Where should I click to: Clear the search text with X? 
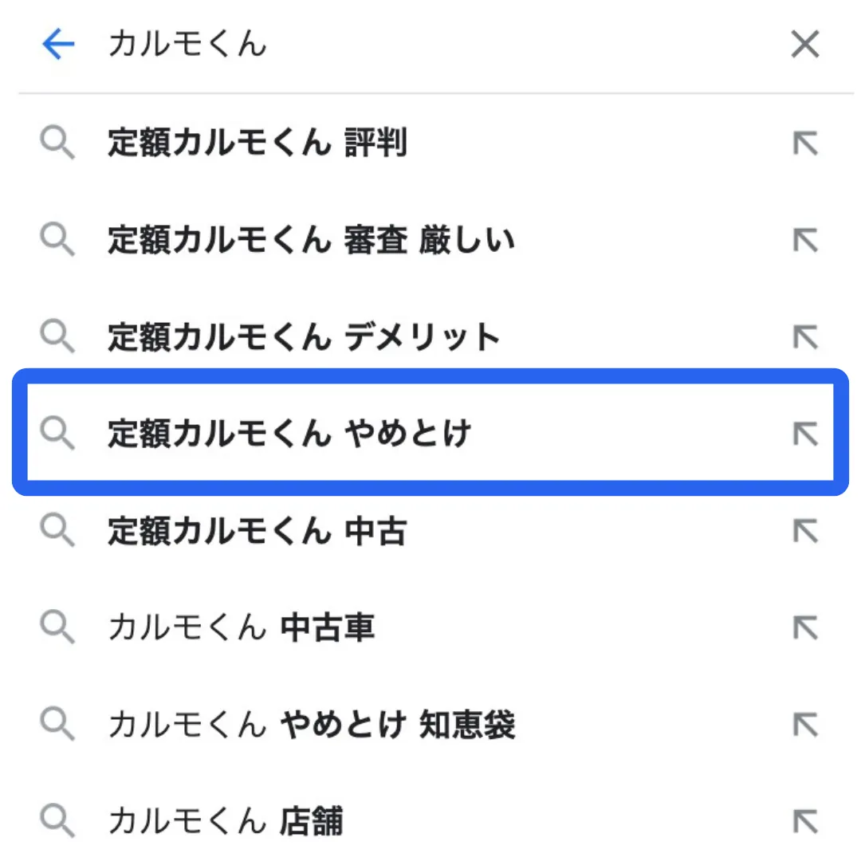pos(805,44)
